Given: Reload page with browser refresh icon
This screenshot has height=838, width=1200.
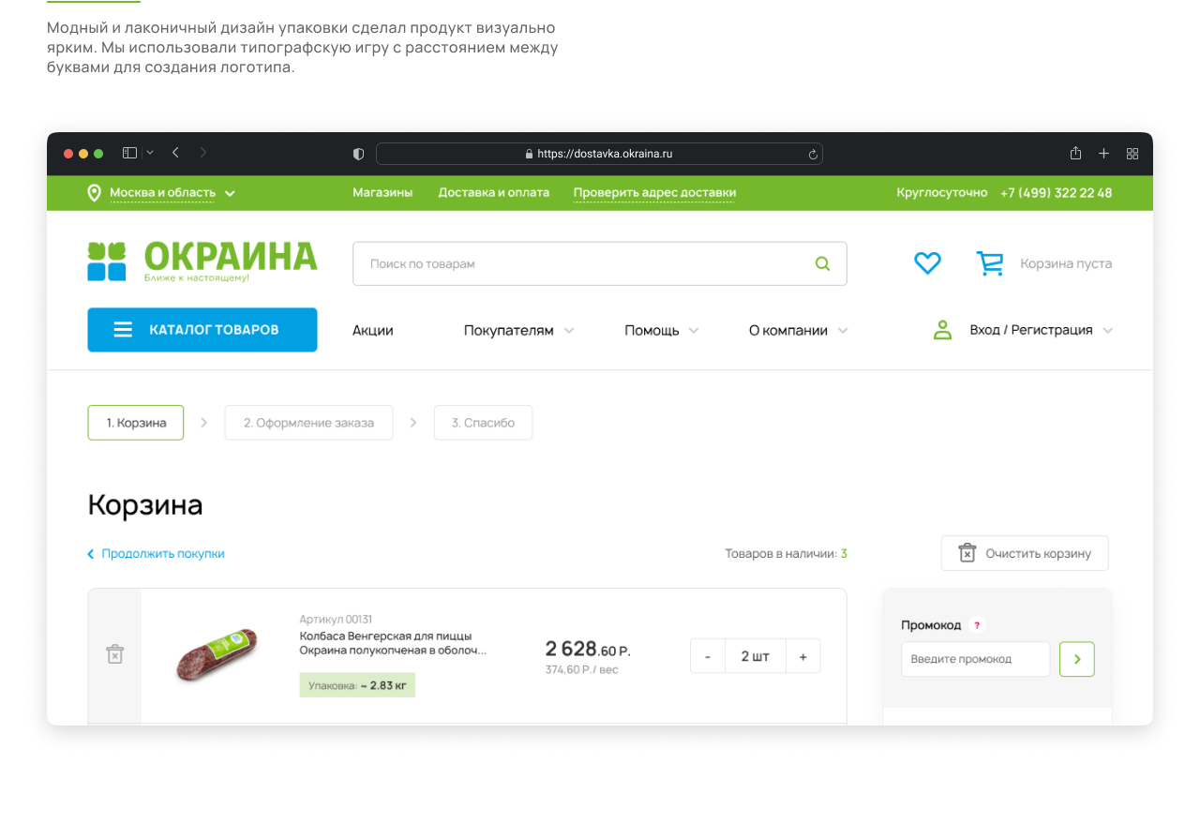Looking at the screenshot, I should (813, 154).
